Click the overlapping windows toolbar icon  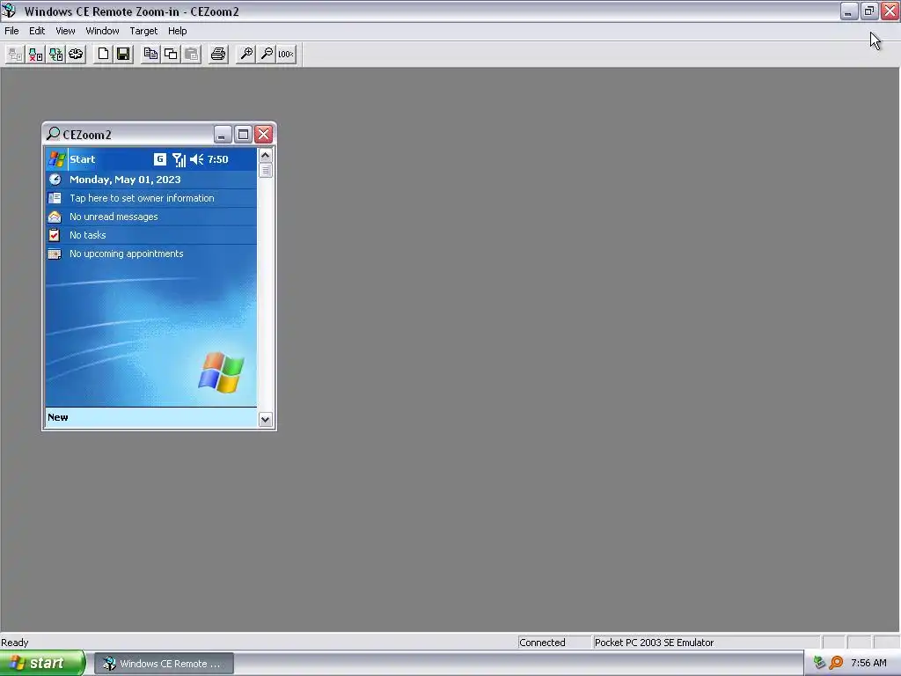coord(171,54)
